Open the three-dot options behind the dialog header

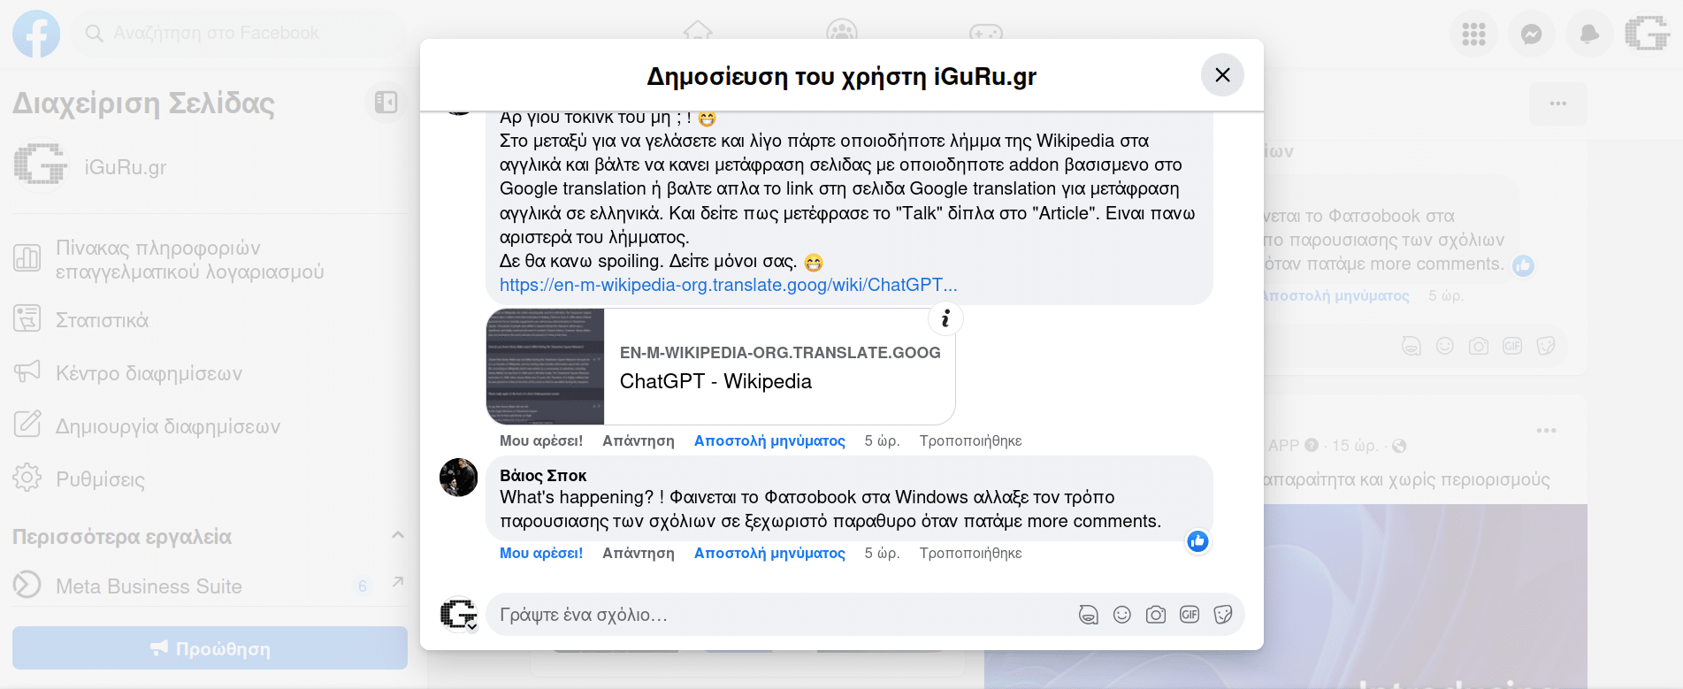tap(1558, 104)
